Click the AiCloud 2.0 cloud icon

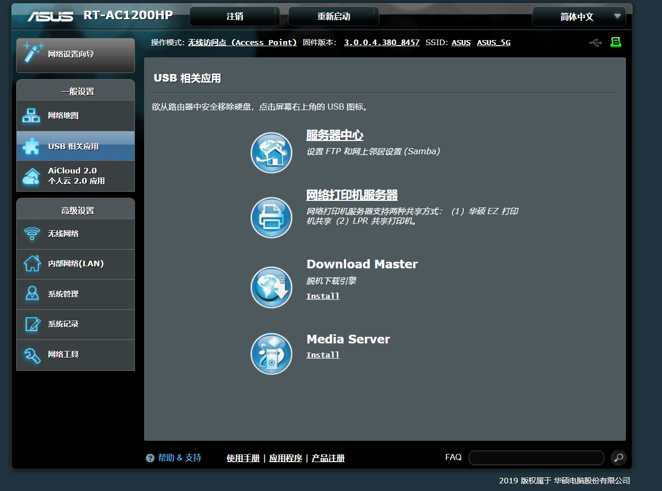tap(31, 176)
